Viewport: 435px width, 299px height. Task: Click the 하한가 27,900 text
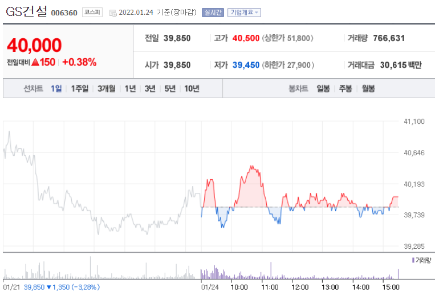(x=288, y=65)
